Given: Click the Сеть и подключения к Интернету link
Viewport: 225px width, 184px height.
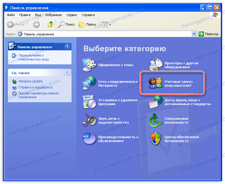Looking at the screenshot, I should coord(118,84).
